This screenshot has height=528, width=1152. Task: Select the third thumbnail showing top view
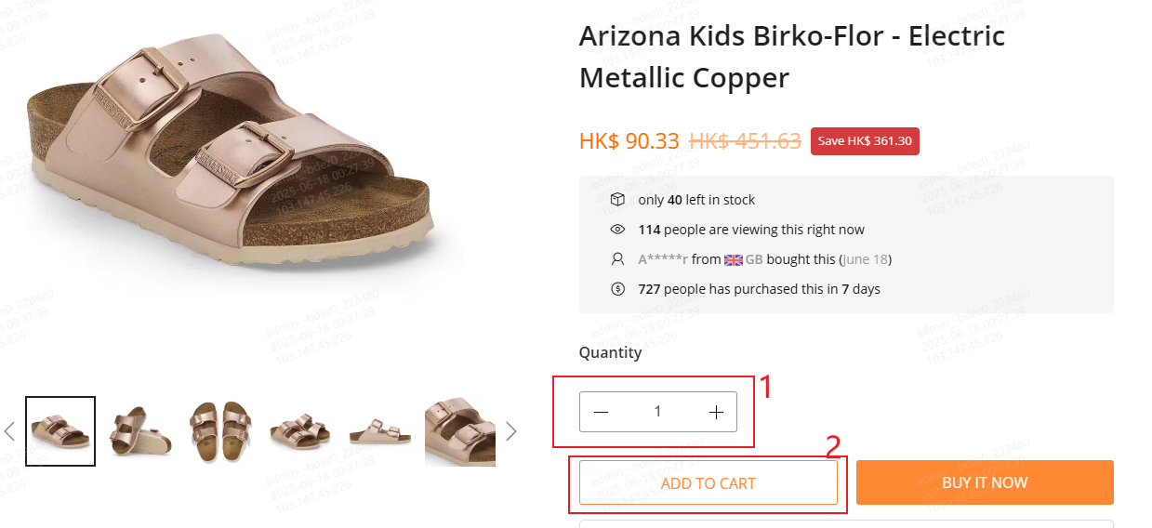219,431
